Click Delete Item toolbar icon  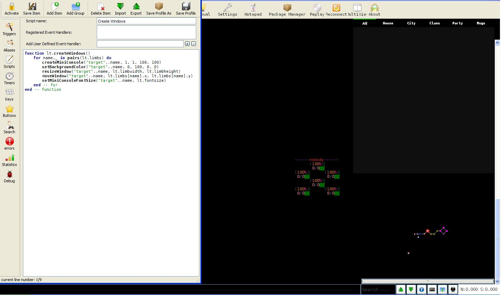[101, 8]
